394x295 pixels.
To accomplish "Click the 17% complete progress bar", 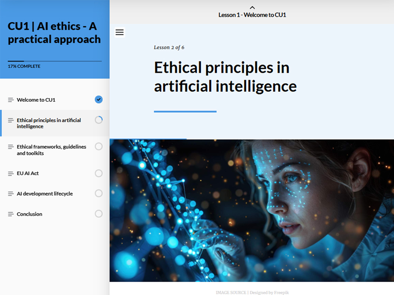I will 55,61.
